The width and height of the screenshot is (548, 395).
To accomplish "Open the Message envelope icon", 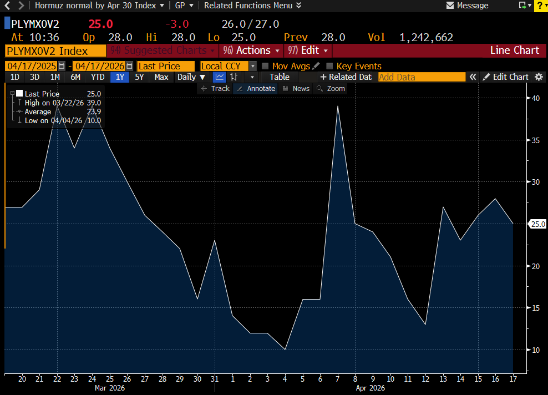I will tap(450, 5).
